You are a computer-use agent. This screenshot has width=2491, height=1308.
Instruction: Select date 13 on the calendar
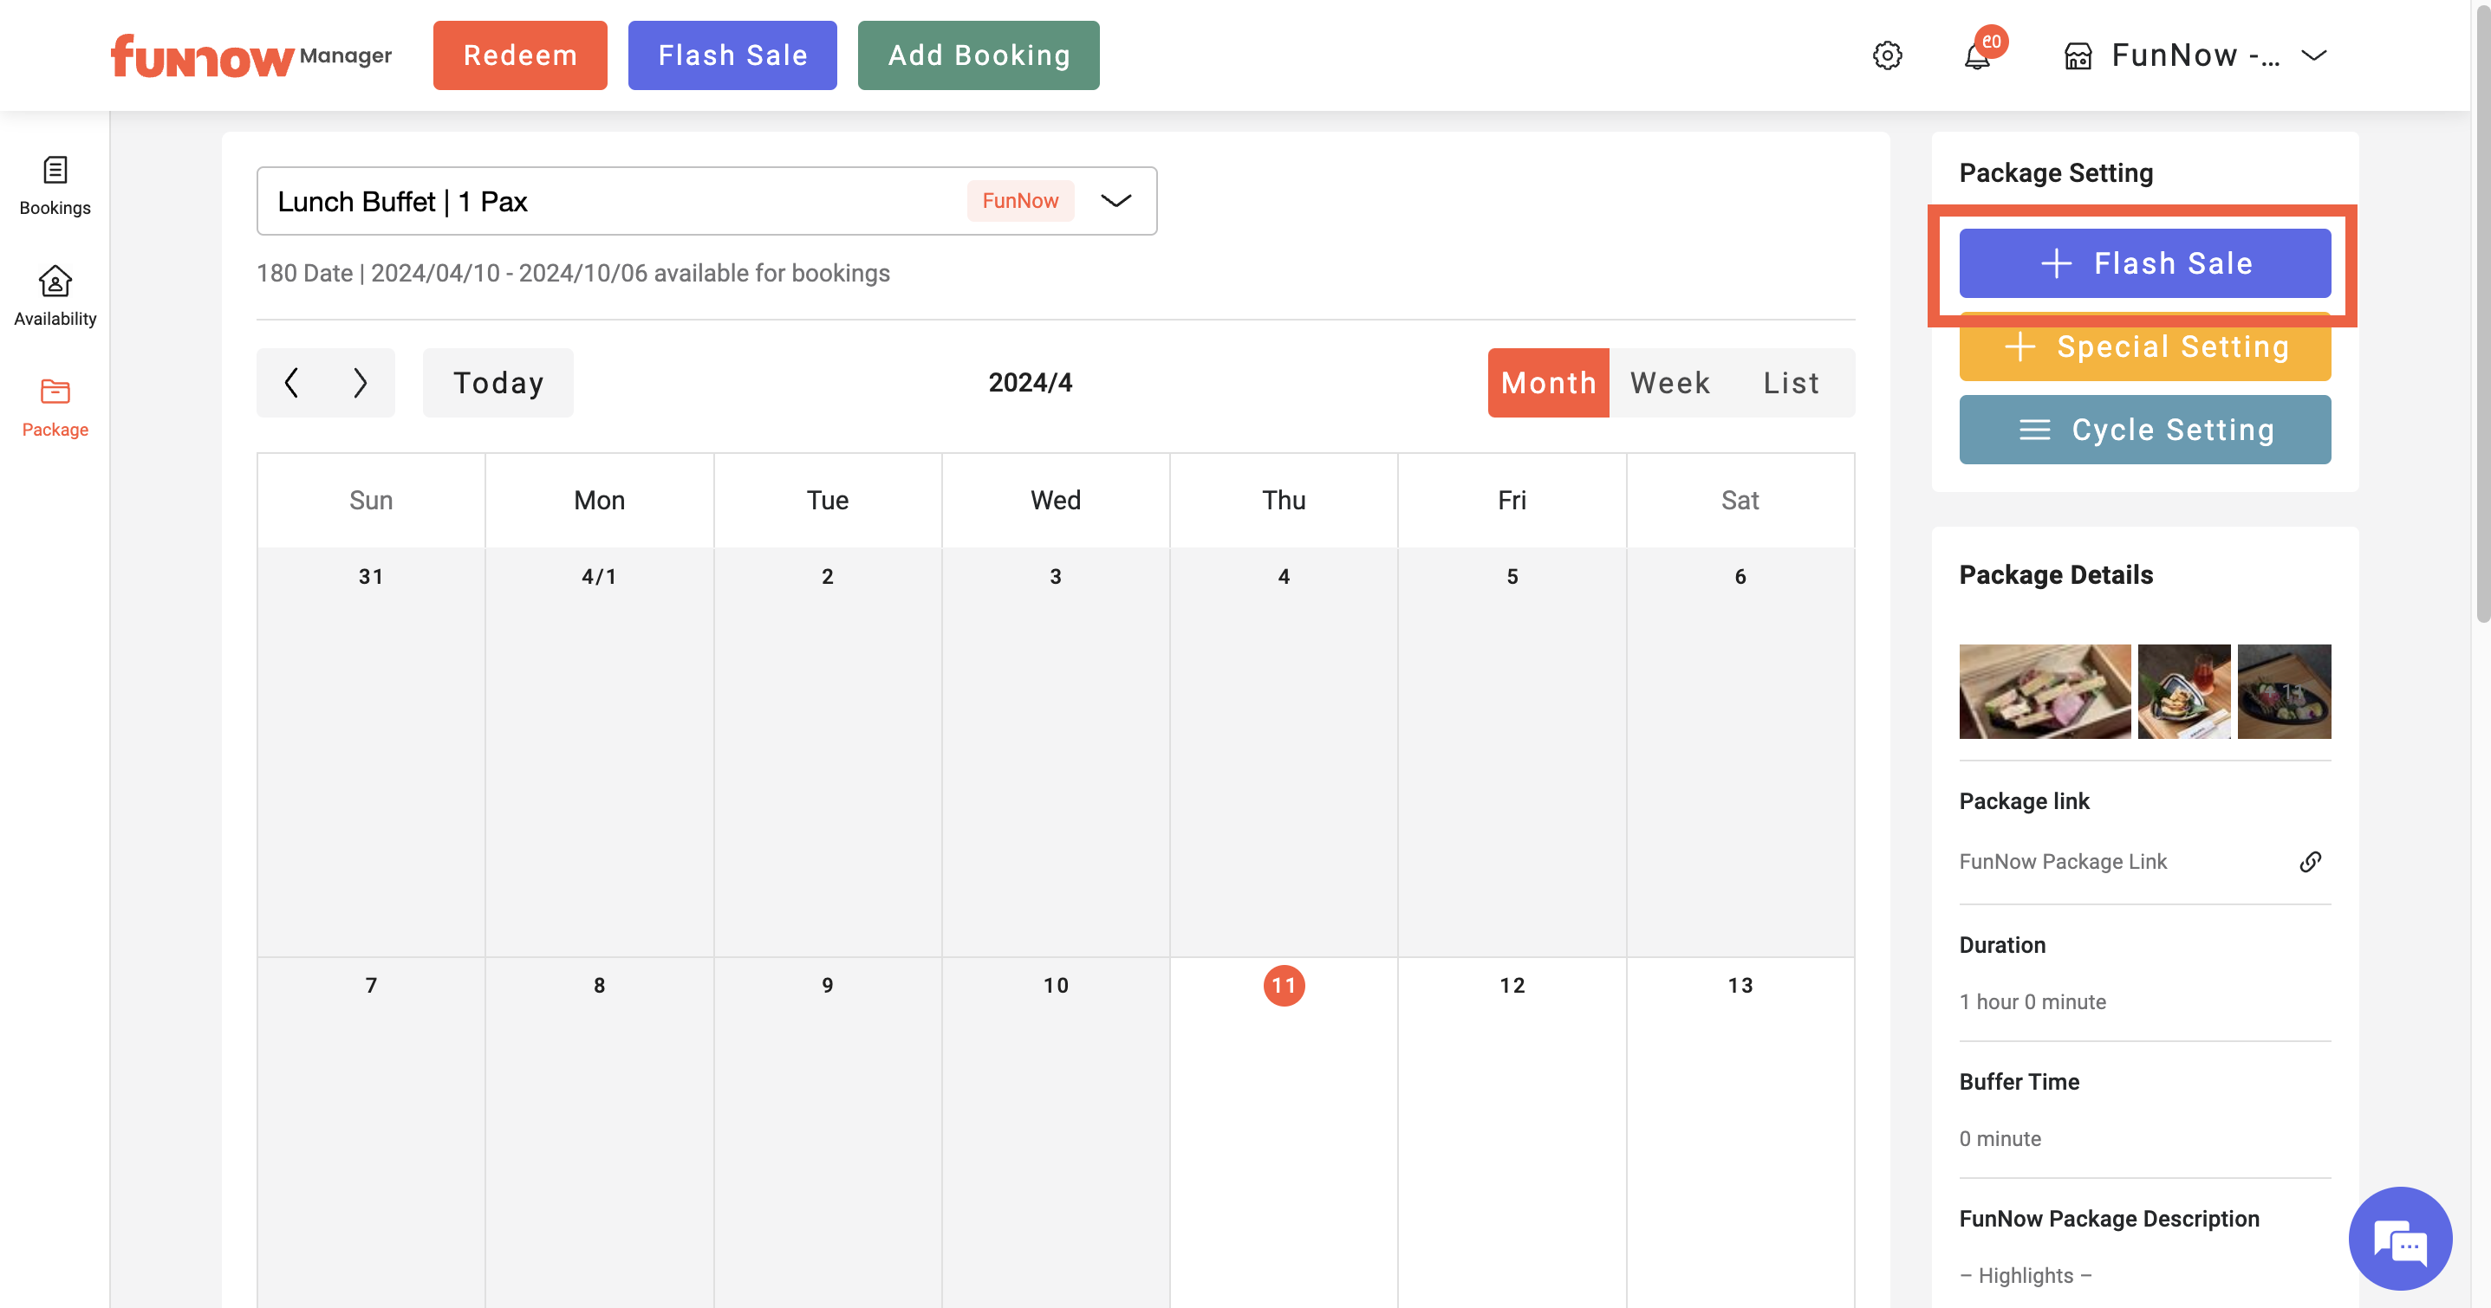pos(1740,985)
